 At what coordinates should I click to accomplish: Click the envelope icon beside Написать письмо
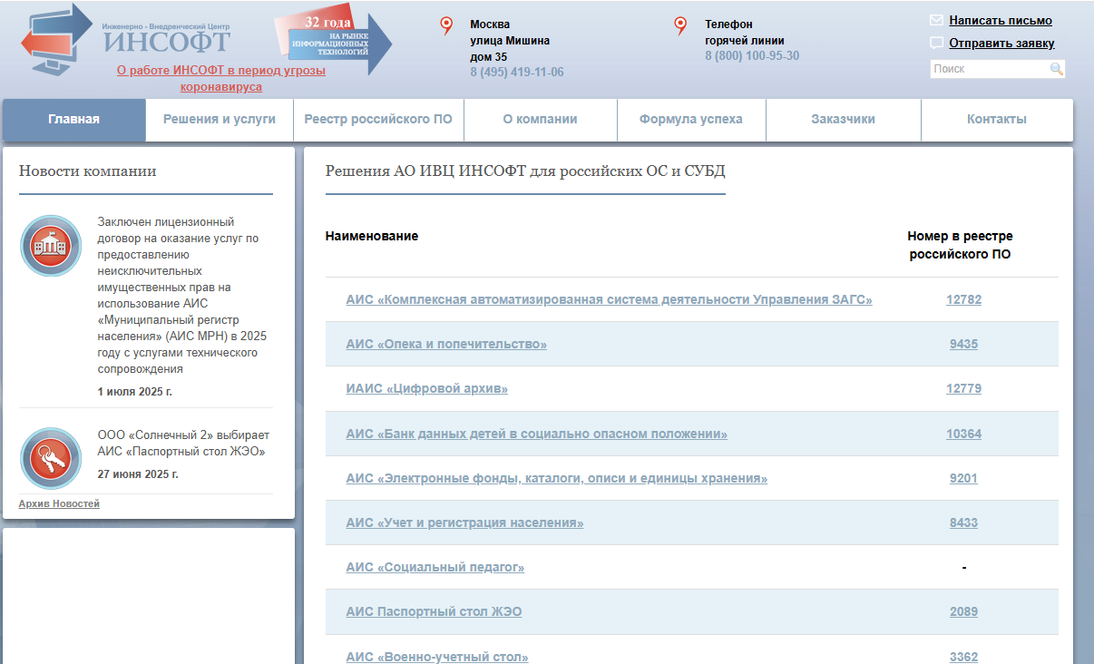point(936,20)
